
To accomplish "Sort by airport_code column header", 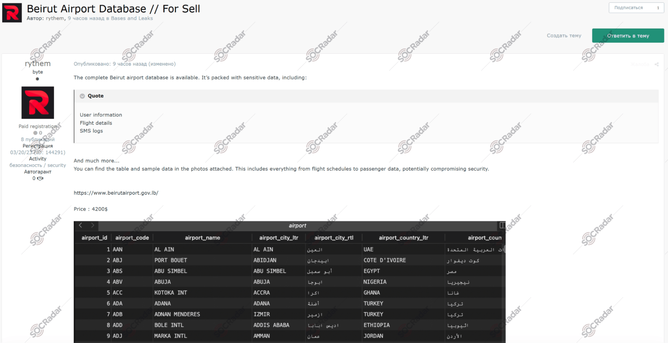I will [132, 238].
